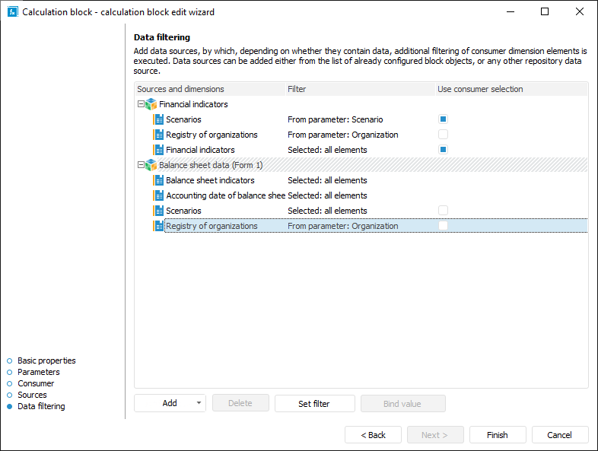598x451 pixels.
Task: Click the Registry of organizations icon under Financial indicators
Action: click(158, 135)
